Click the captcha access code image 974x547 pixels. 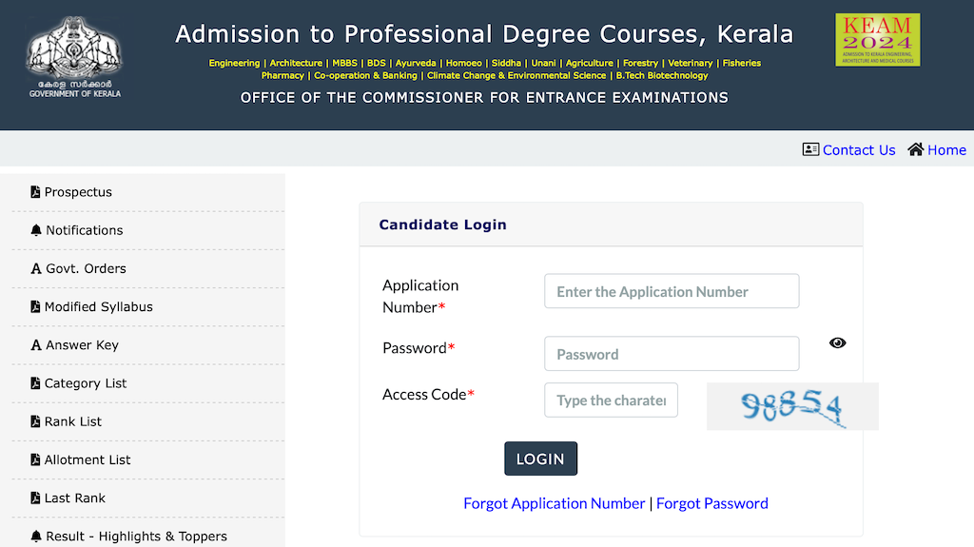792,406
